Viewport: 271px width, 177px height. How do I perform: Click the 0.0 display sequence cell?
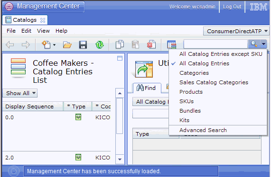[x=9, y=117]
